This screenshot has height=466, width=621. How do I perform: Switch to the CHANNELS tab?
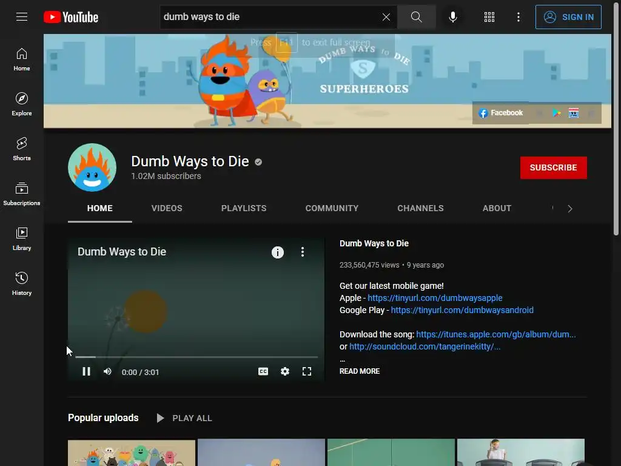point(421,209)
